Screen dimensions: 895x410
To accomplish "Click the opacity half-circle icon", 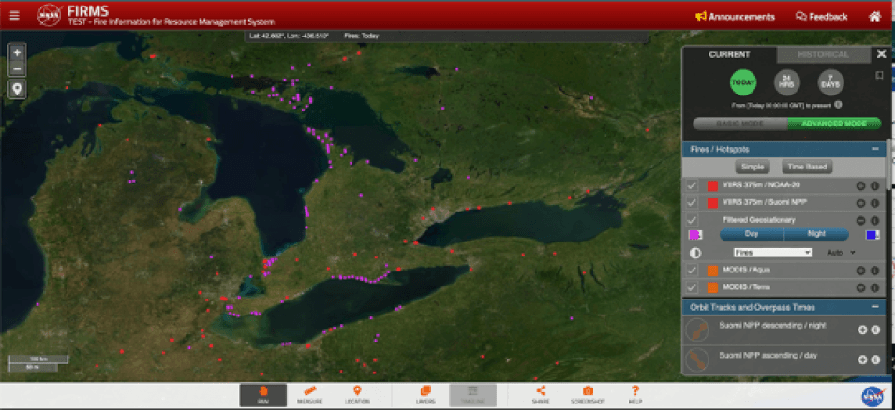I will tap(695, 253).
